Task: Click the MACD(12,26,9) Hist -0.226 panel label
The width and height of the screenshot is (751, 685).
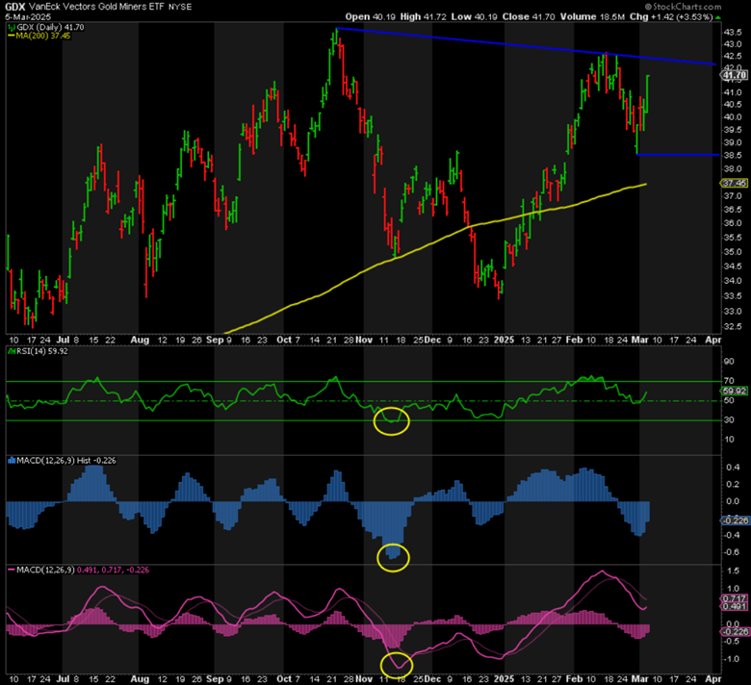Action: pyautogui.click(x=66, y=461)
